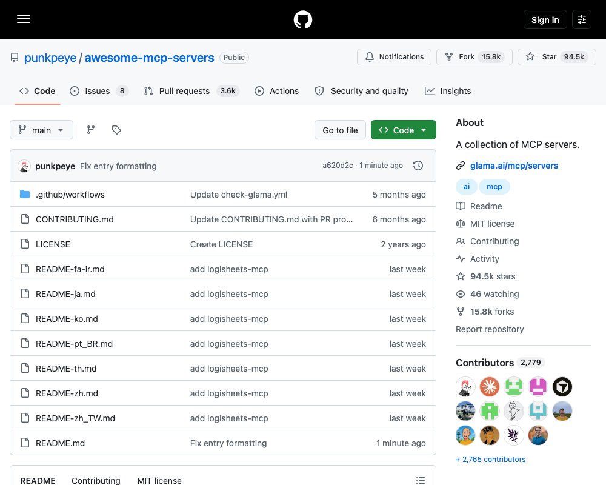
Task: Select MIT license tab below file list
Action: point(159,480)
